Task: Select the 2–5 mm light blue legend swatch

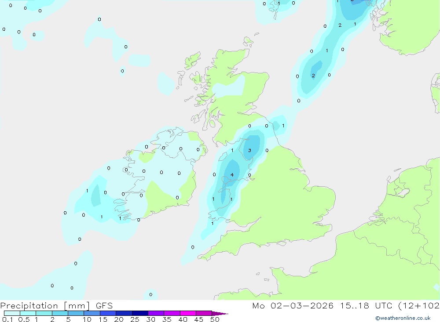Action: pyautogui.click(x=60, y=313)
